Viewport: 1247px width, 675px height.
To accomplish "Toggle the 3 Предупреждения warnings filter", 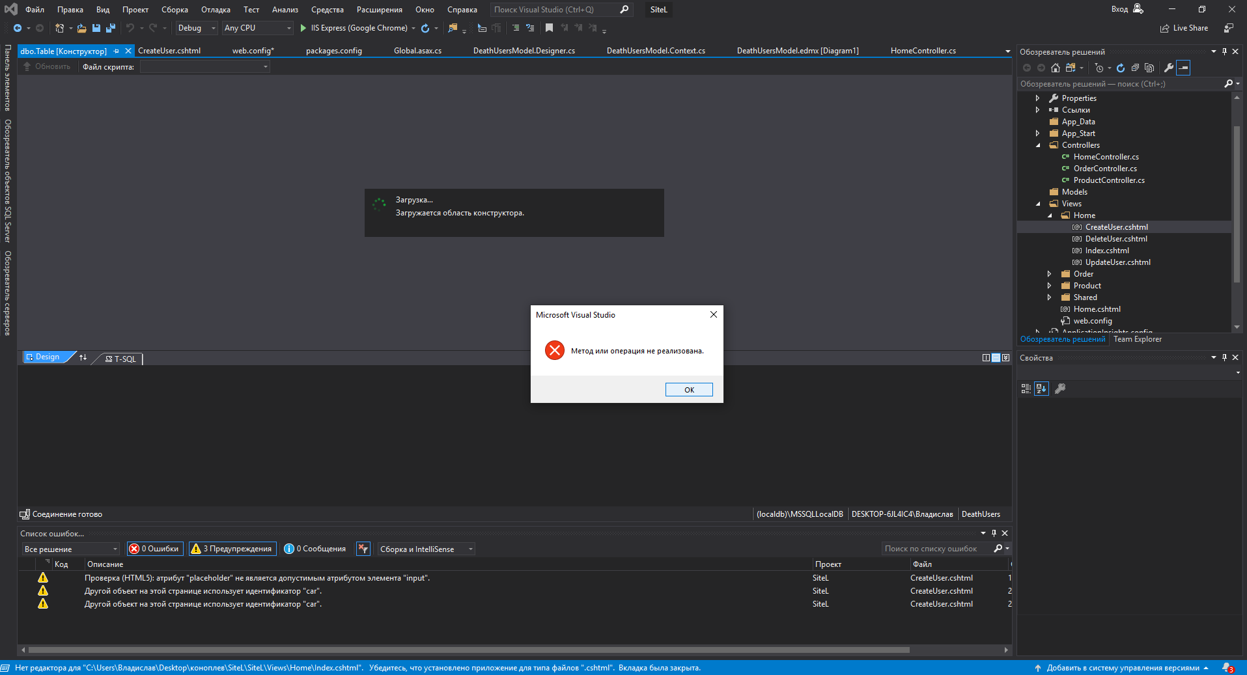I will tap(232, 549).
